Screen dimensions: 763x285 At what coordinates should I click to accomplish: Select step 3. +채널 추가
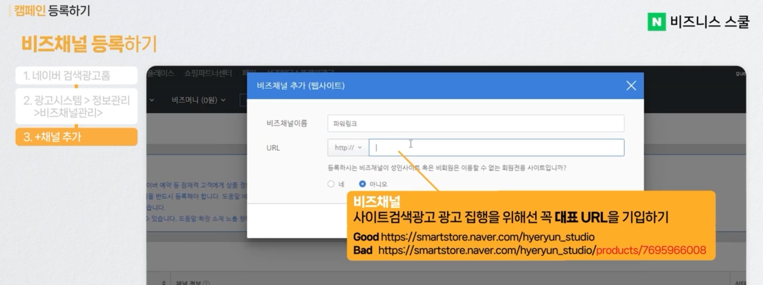76,137
